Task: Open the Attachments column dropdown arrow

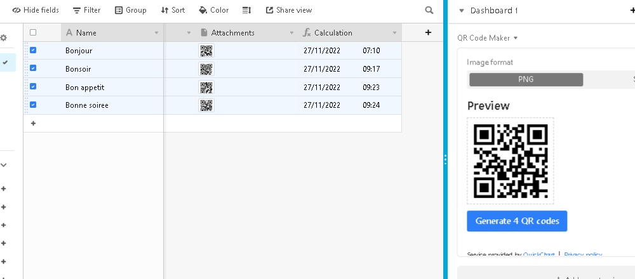Action: (x=291, y=33)
